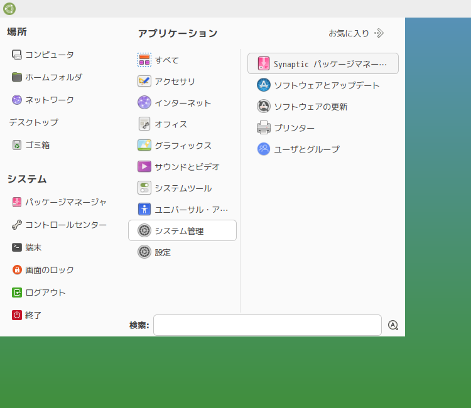
Task: Open プリンター printer icon
Action: pos(263,127)
